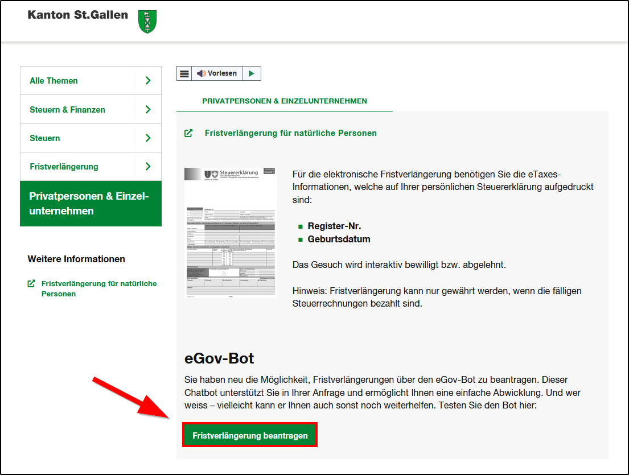Click the Steuererklärung form thumbnail image

(x=231, y=232)
